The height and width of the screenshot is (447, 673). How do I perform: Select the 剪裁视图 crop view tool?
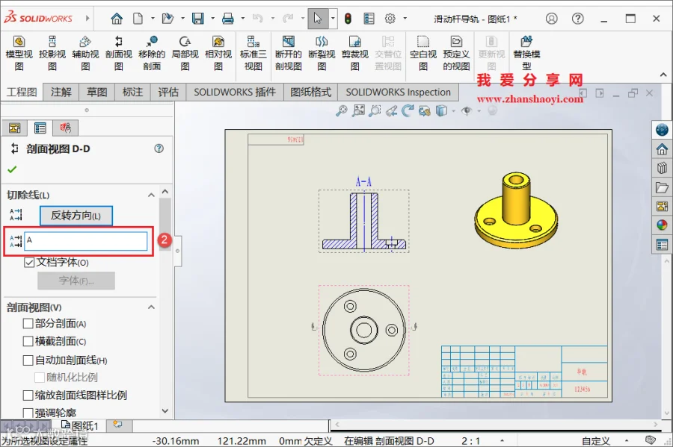(x=355, y=53)
